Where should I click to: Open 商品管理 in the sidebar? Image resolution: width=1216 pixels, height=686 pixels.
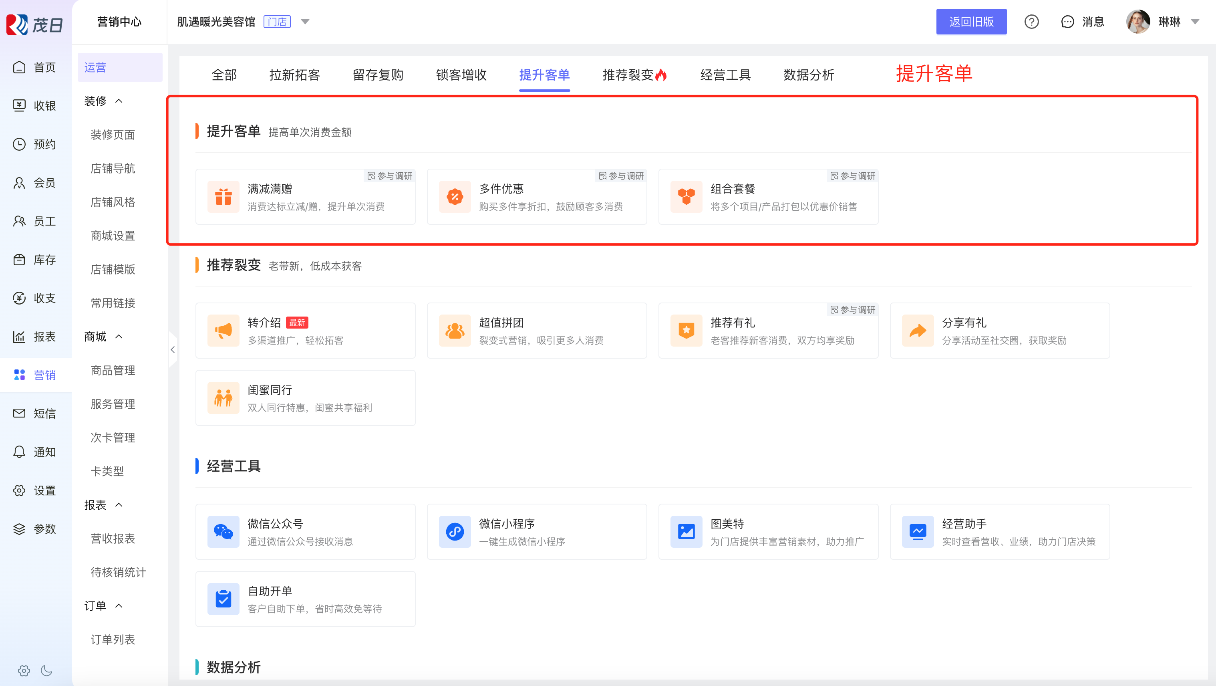[113, 370]
